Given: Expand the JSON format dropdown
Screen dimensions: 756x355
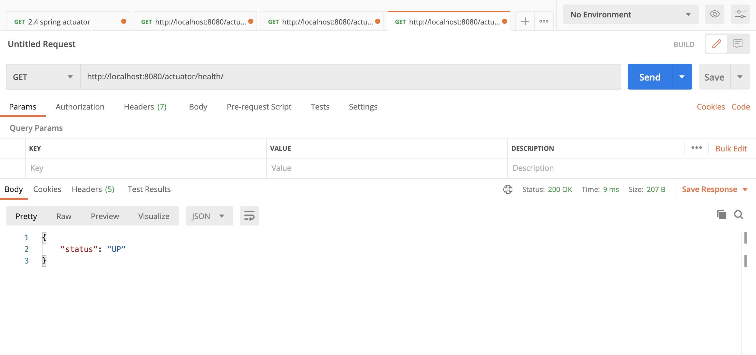Looking at the screenshot, I should tap(209, 216).
